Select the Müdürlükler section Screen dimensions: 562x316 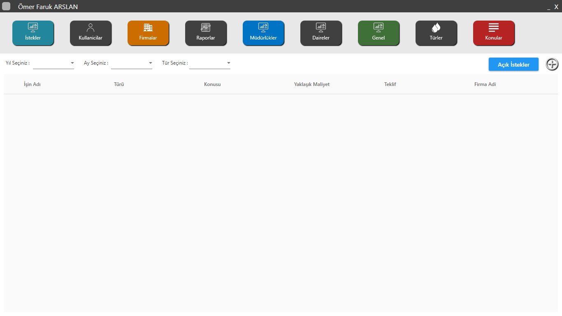click(263, 33)
